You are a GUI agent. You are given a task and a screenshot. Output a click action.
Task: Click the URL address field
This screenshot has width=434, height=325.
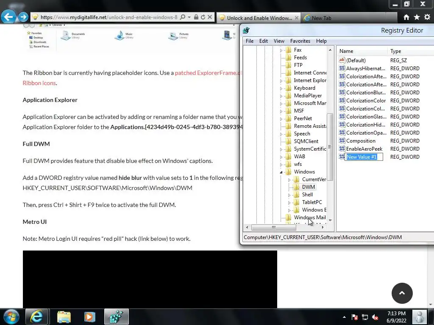pos(109,17)
